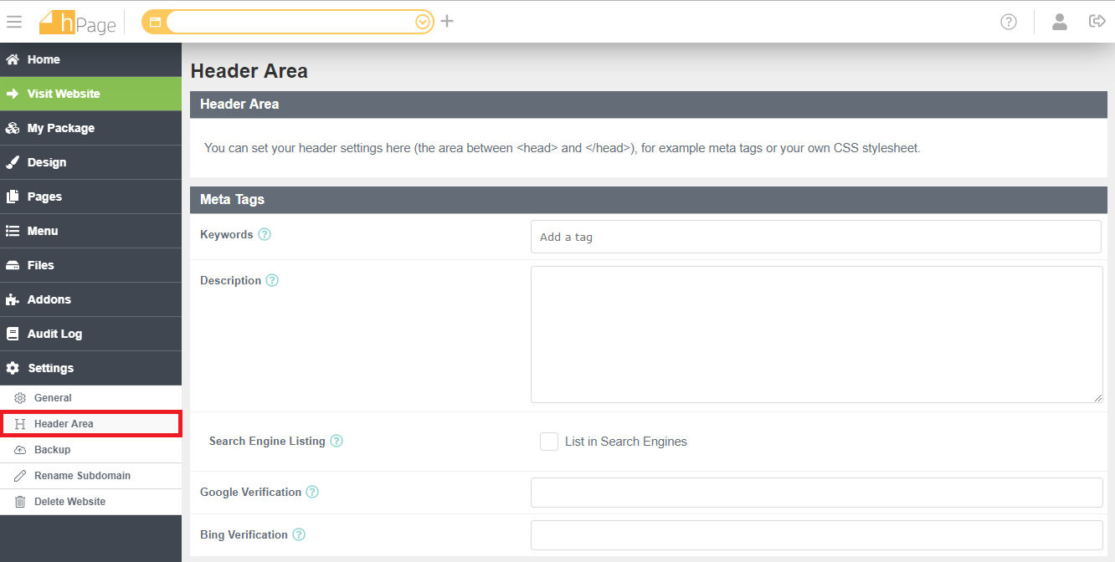
Task: Click the Audit Log book icon
Action: [x=13, y=334]
